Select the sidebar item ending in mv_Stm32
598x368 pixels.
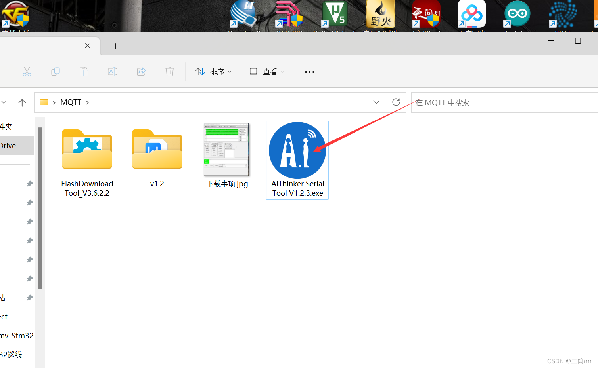click(17, 336)
